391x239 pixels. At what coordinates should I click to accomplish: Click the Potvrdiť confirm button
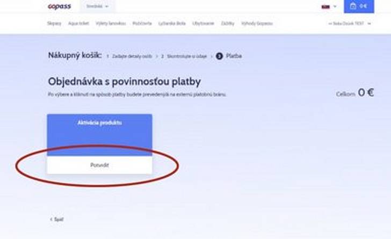(99, 165)
